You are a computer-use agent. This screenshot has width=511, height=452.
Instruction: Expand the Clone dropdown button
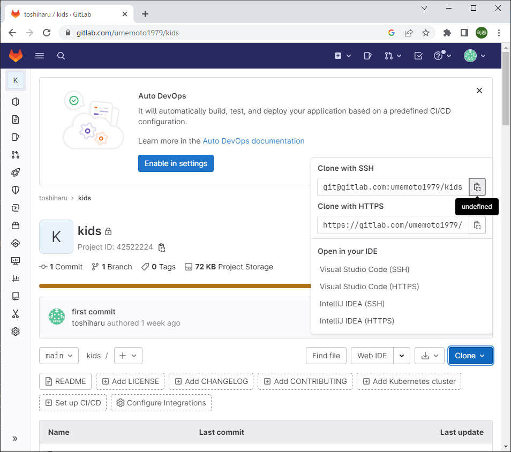(x=470, y=356)
